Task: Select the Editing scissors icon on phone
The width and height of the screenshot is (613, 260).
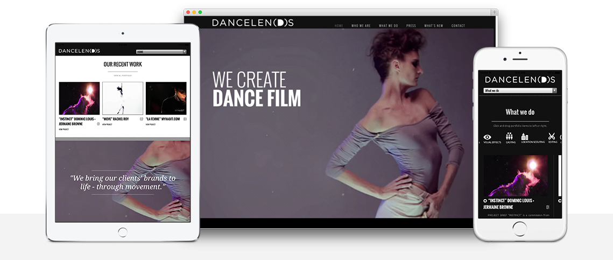Action: coord(552,137)
